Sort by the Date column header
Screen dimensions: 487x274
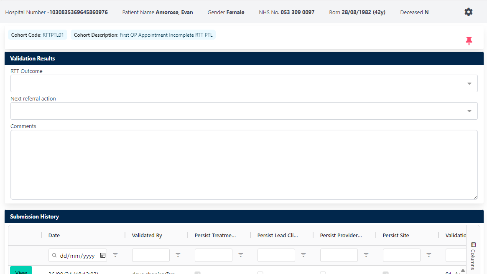(54, 236)
